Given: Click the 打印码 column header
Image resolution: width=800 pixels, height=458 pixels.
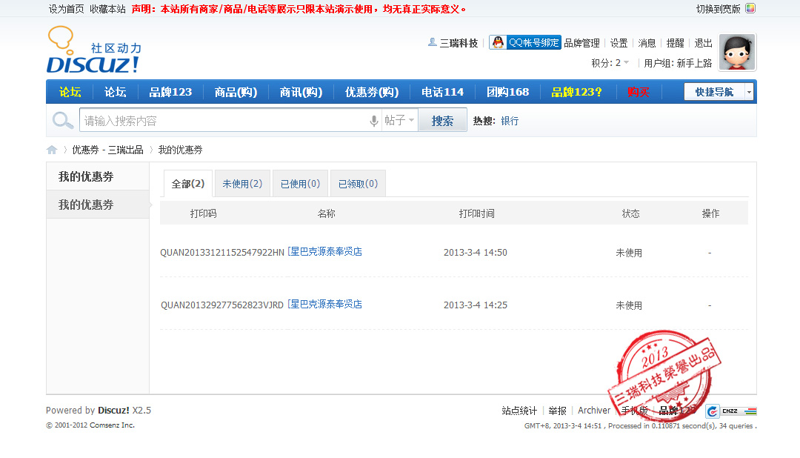Looking at the screenshot, I should [x=203, y=213].
